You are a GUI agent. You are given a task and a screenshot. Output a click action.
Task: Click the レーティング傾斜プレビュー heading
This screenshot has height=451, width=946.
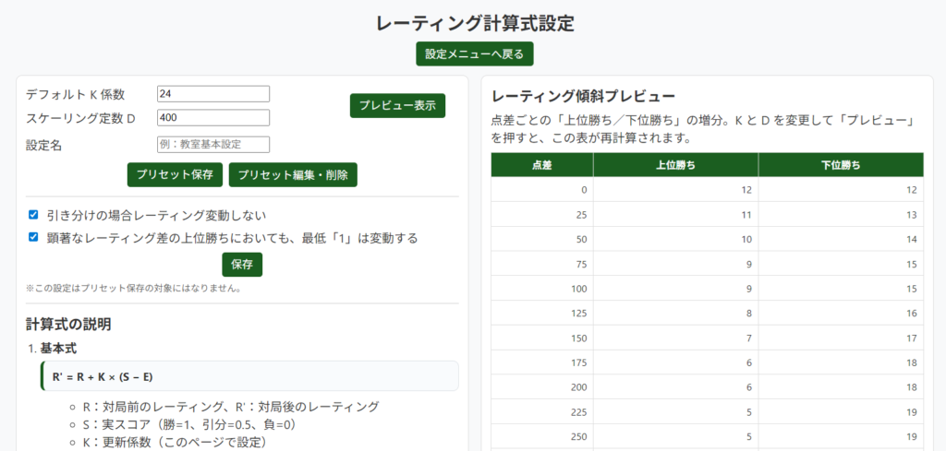coord(583,97)
